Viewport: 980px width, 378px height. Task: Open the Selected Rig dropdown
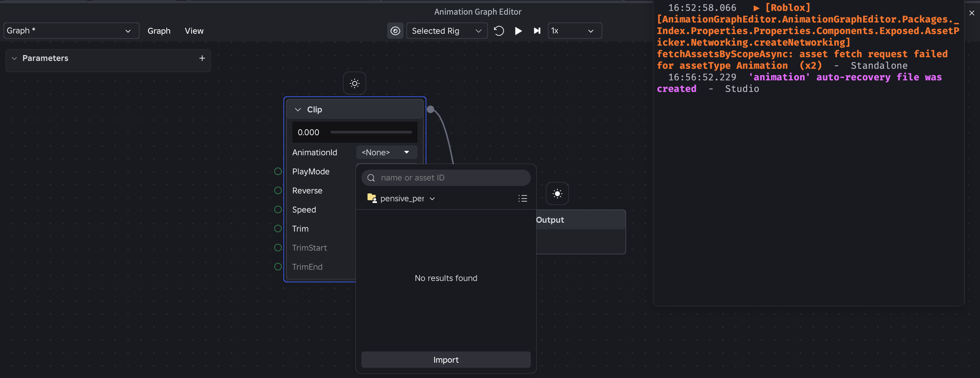tap(447, 31)
